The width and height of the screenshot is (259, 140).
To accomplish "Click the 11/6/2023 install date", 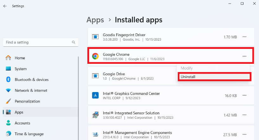I will point(157,59).
